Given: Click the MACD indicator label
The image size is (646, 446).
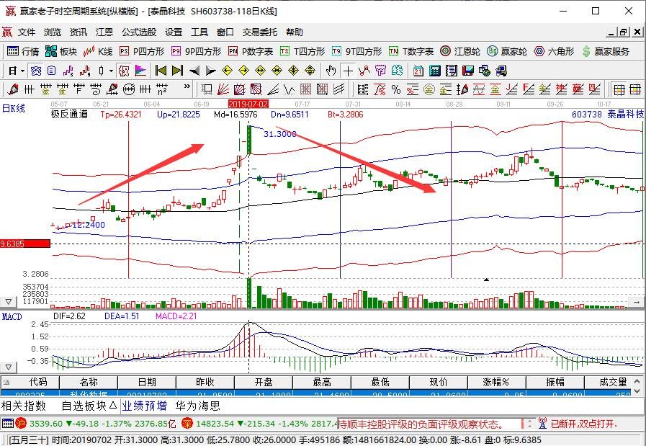Looking at the screenshot, I should 12,316.
